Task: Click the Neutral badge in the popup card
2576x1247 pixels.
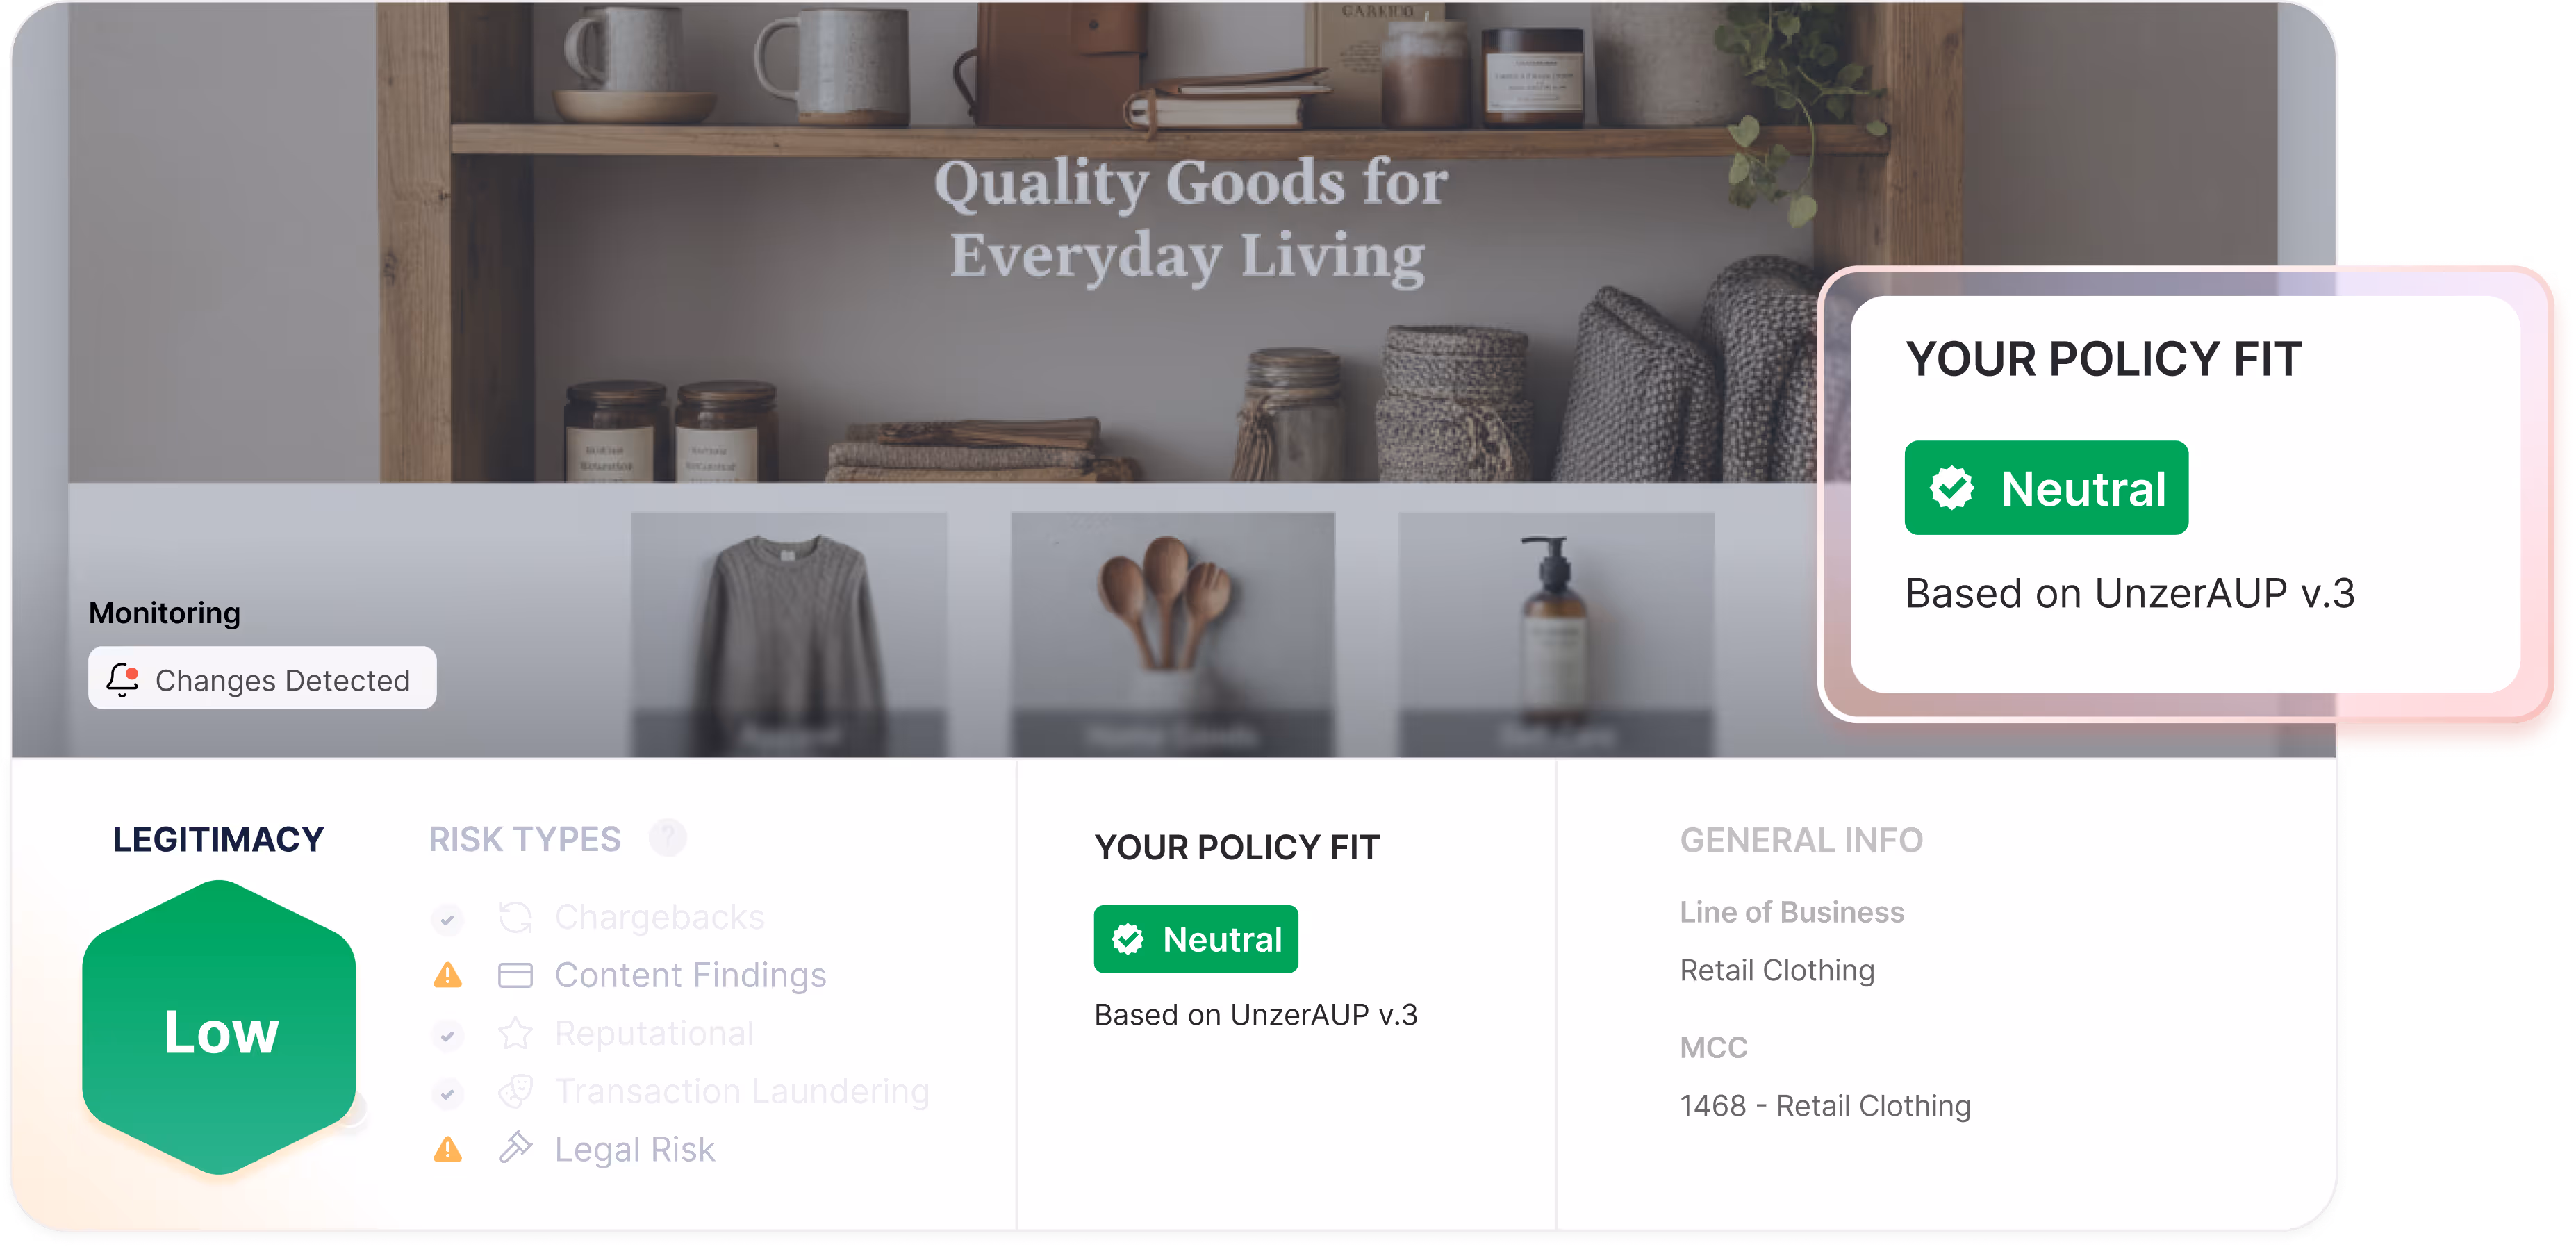Action: click(x=2046, y=488)
